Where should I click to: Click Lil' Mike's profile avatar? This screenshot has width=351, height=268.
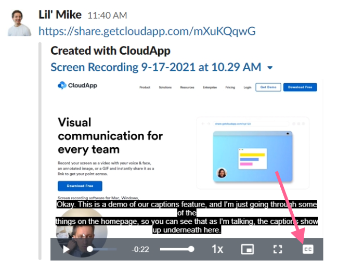click(19, 22)
